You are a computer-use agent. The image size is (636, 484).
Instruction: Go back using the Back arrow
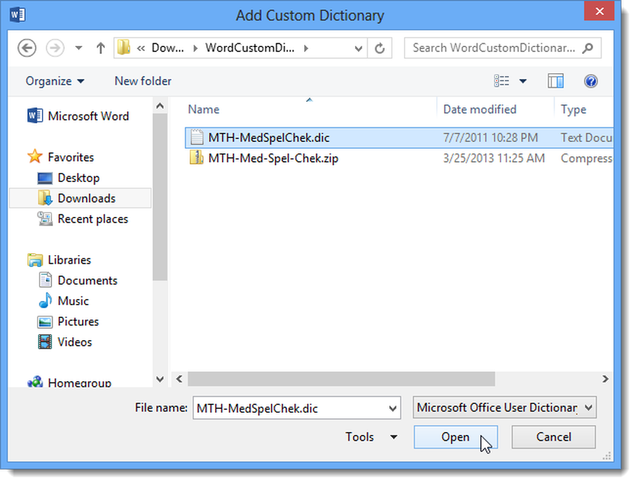pos(27,48)
